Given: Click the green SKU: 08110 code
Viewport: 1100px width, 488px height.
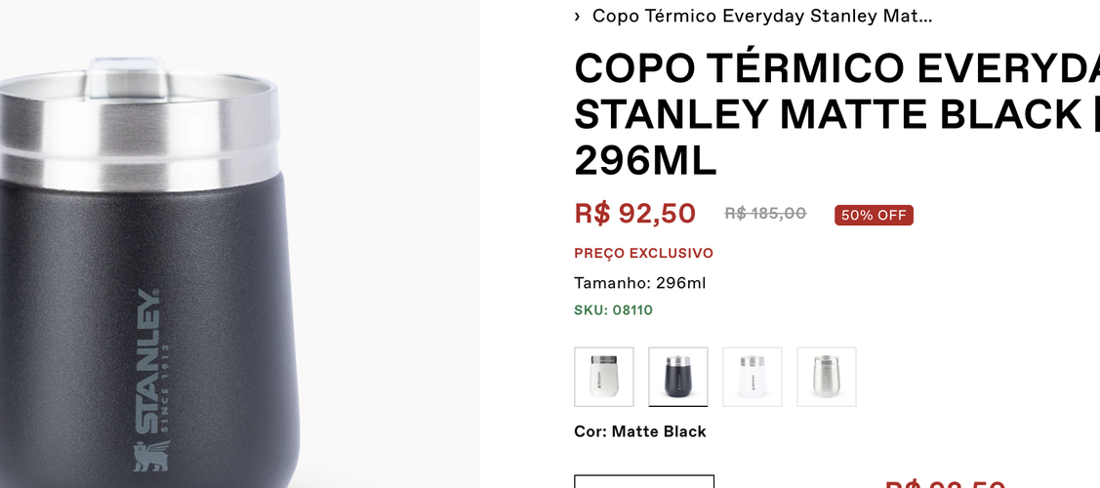Looking at the screenshot, I should click(x=613, y=310).
